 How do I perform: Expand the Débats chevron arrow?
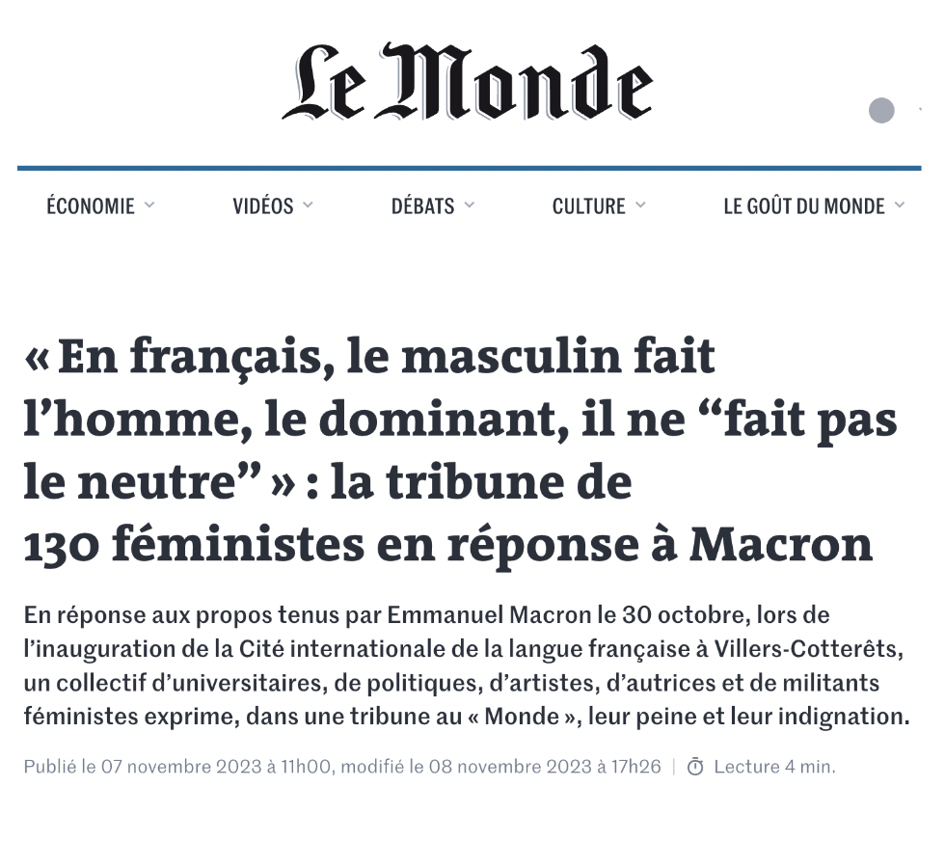tap(469, 205)
